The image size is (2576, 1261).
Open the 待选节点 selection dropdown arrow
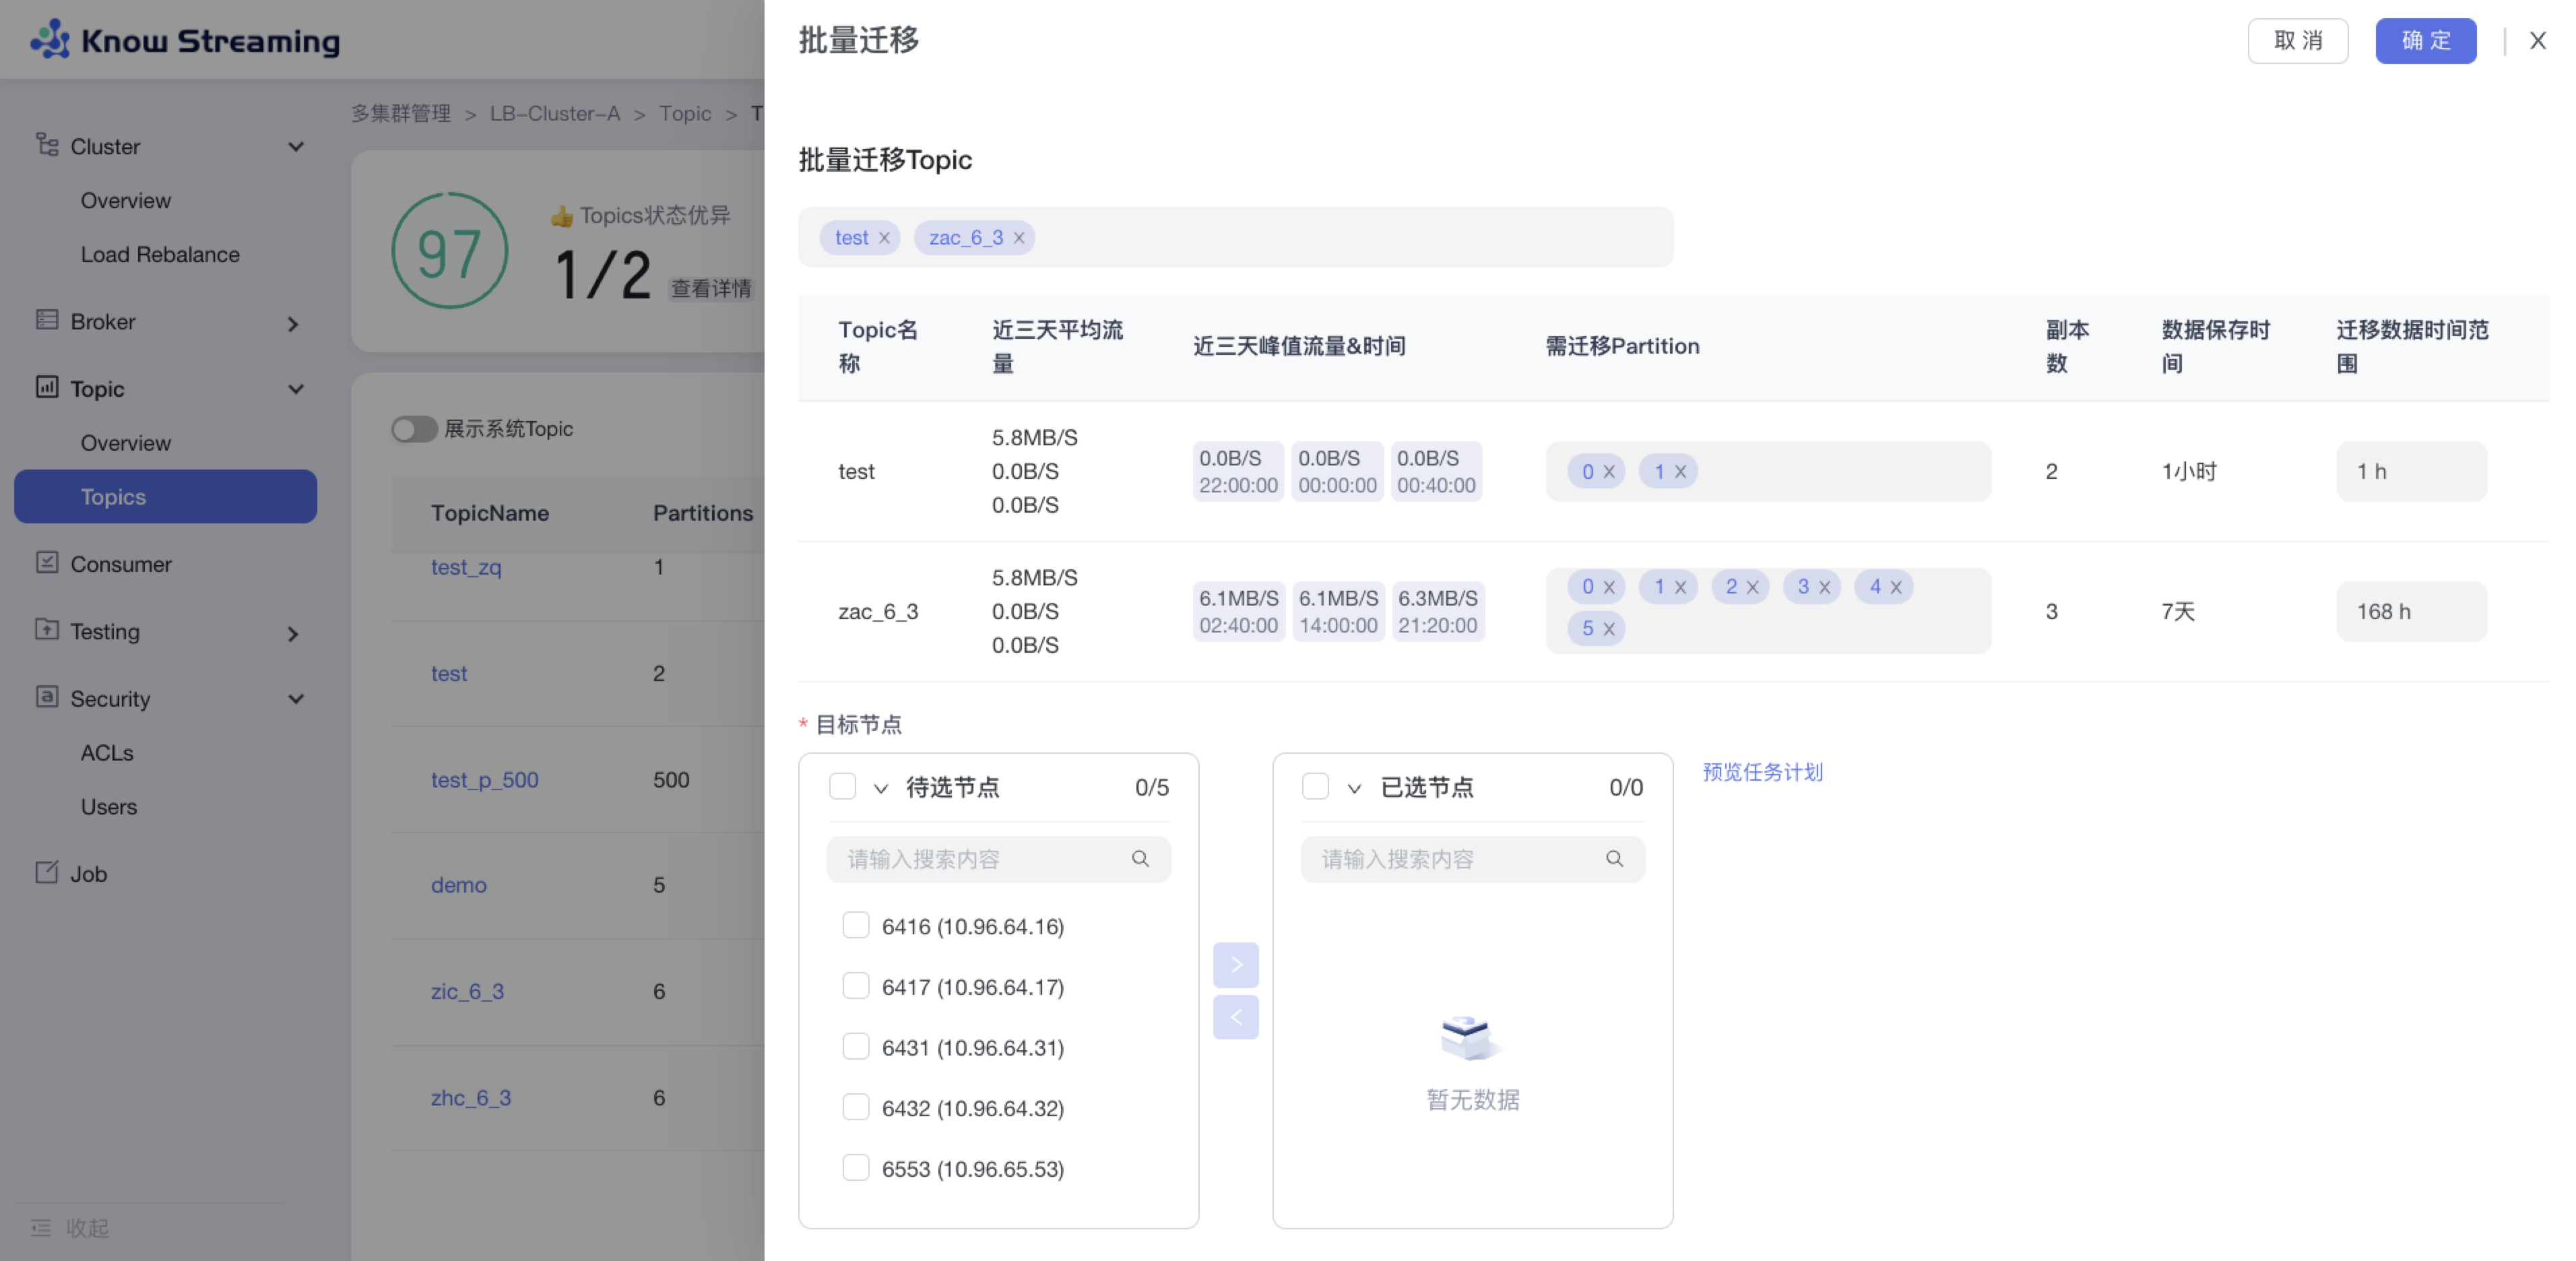tap(880, 788)
